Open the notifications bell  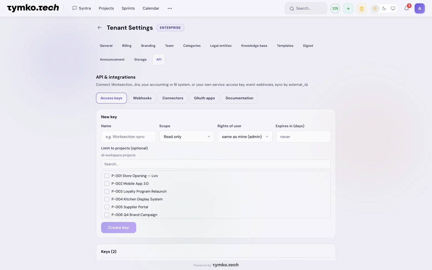pyautogui.click(x=406, y=8)
